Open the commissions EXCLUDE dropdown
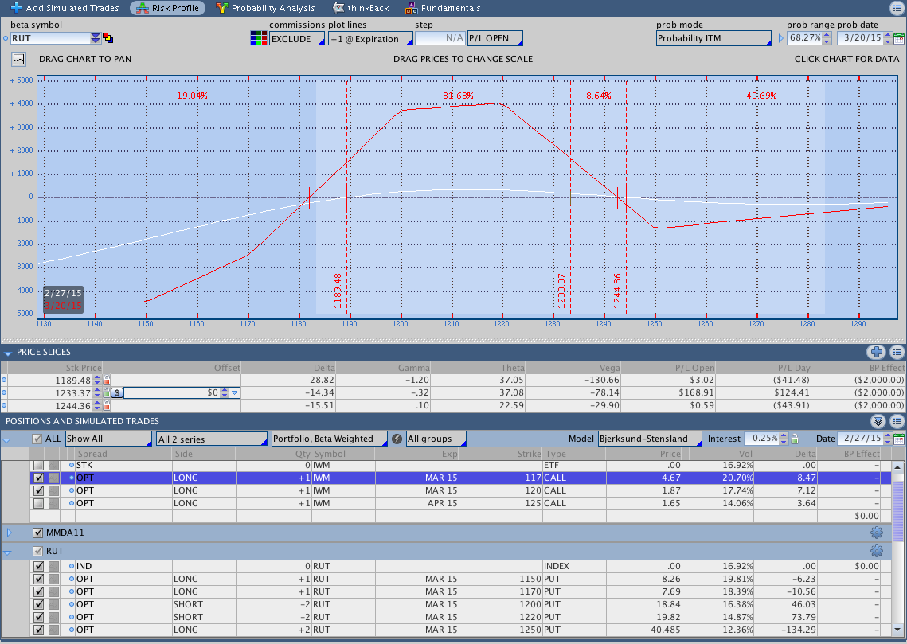Screen dimensions: 907x644 (297, 39)
